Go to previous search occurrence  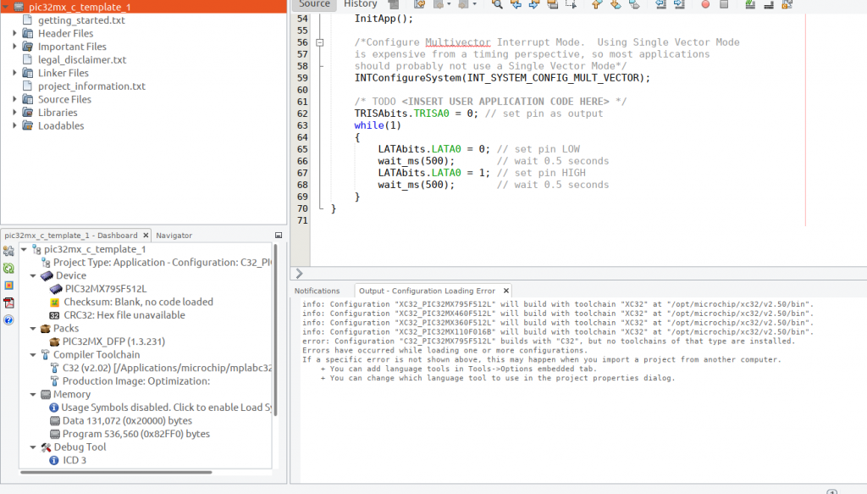click(x=516, y=4)
